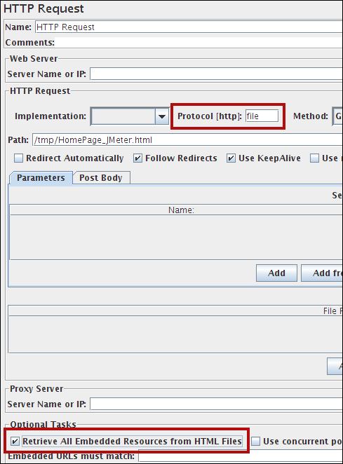Select the Parameters tab

click(41, 177)
